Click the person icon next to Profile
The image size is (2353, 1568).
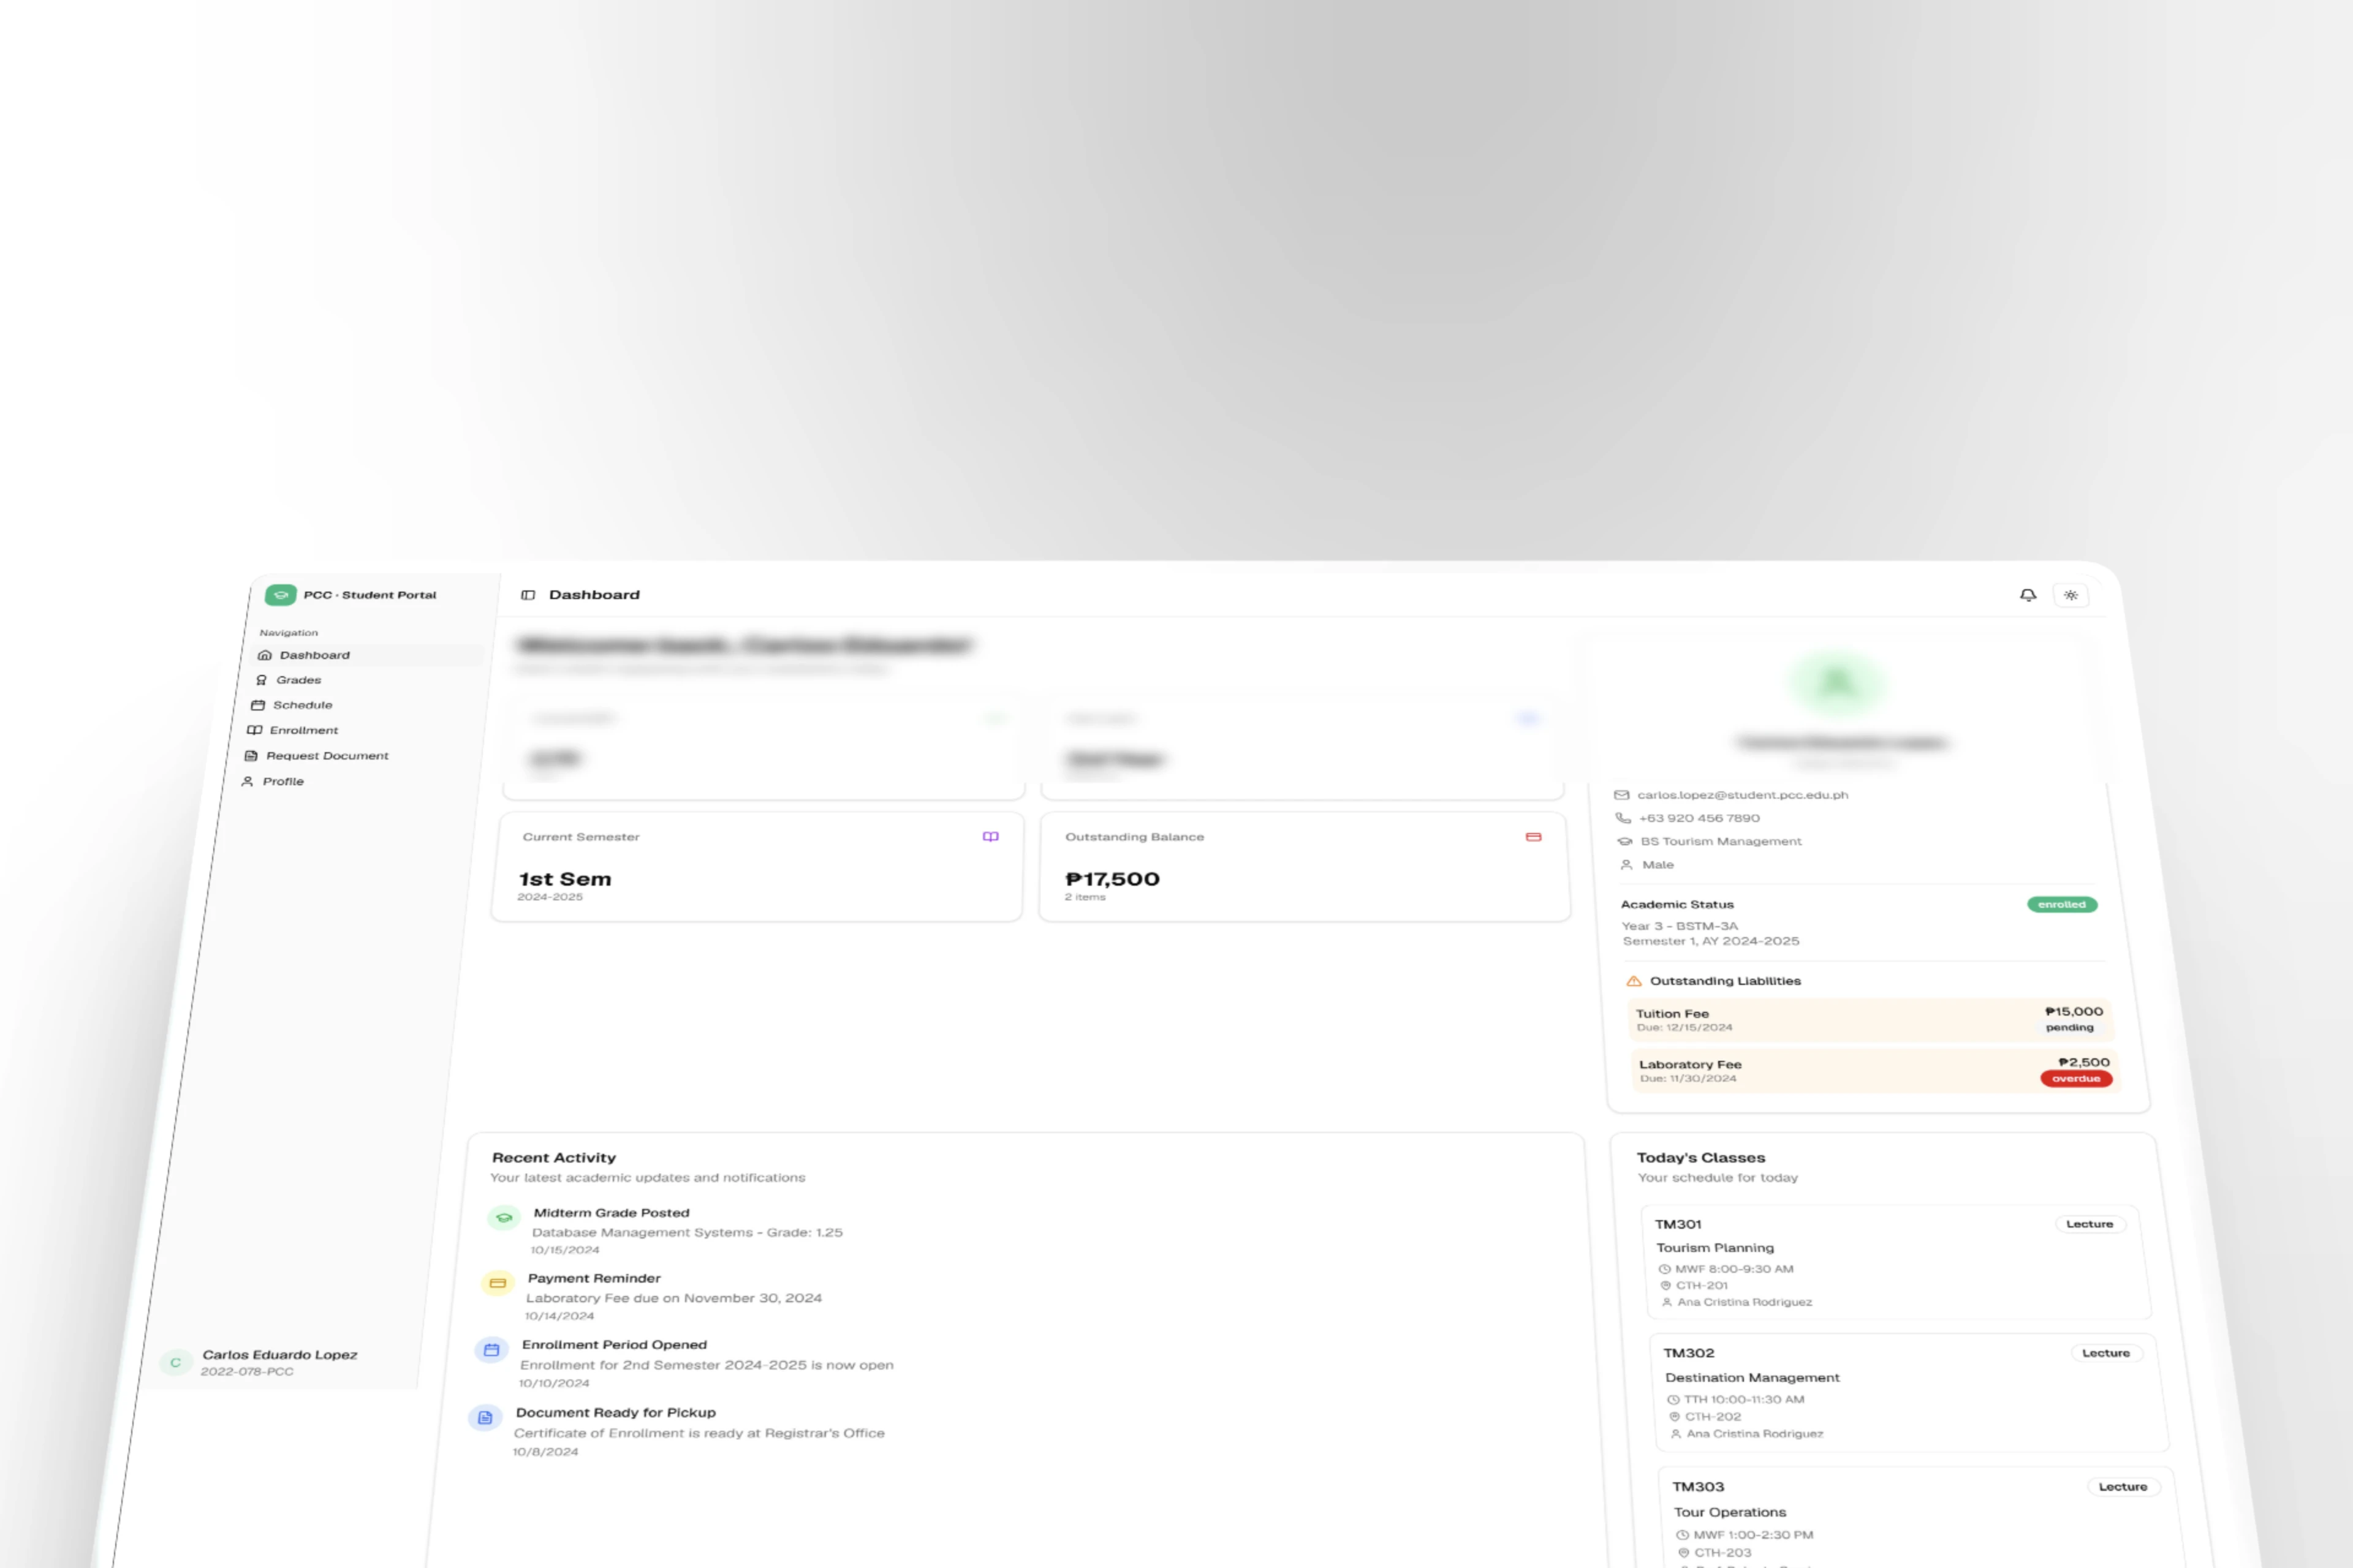click(247, 782)
